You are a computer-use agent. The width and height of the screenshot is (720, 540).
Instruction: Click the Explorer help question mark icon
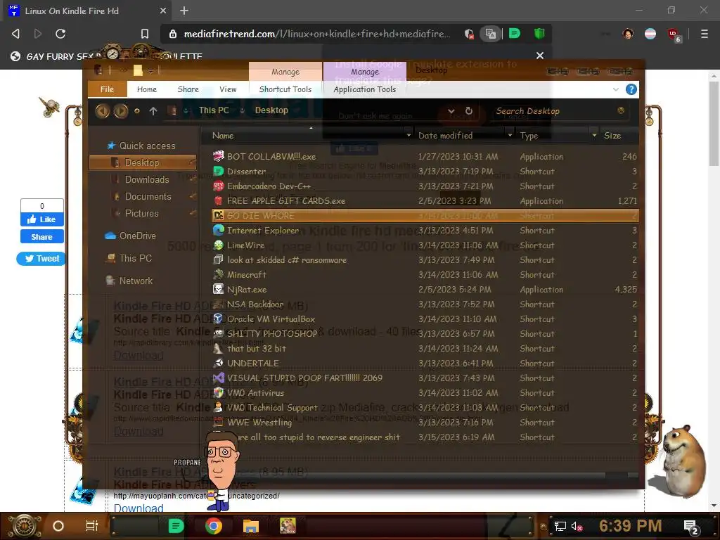pos(631,89)
